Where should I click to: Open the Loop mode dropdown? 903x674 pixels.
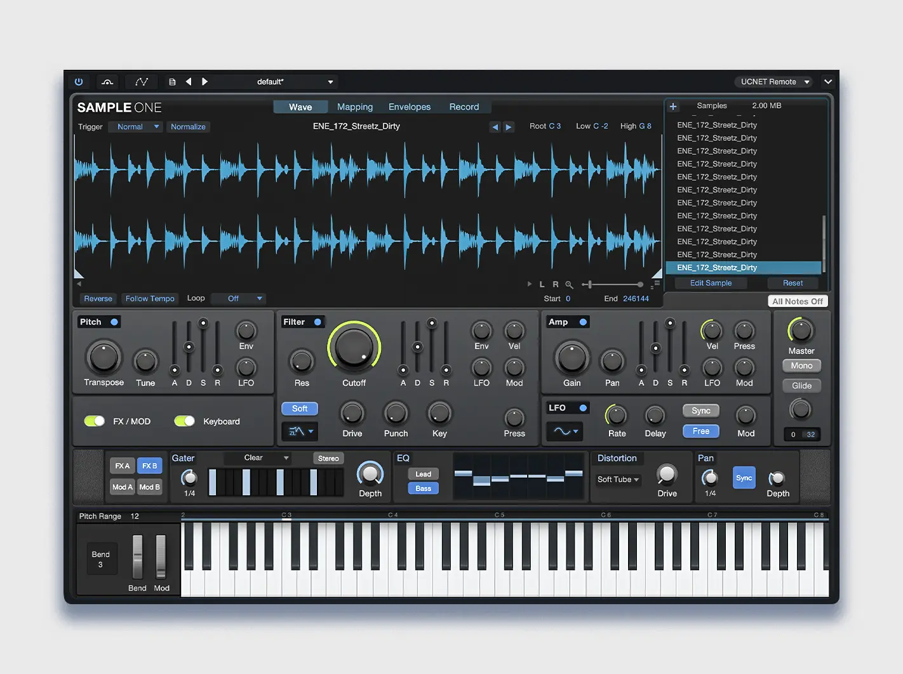[x=238, y=299]
